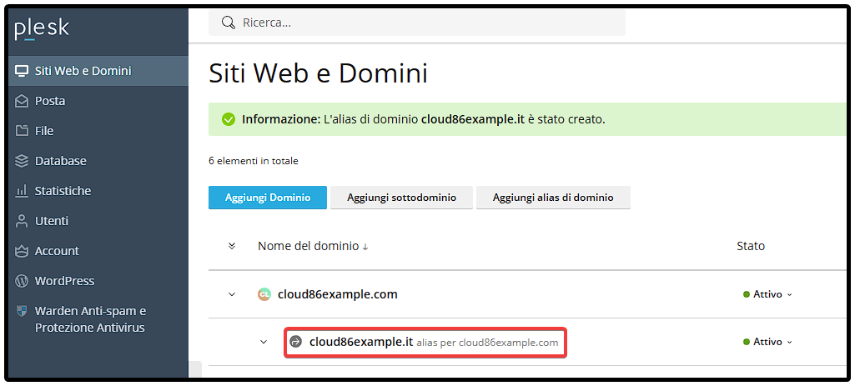Open Siti Web e Domini menu
The height and width of the screenshot is (386, 855).
tap(98, 71)
